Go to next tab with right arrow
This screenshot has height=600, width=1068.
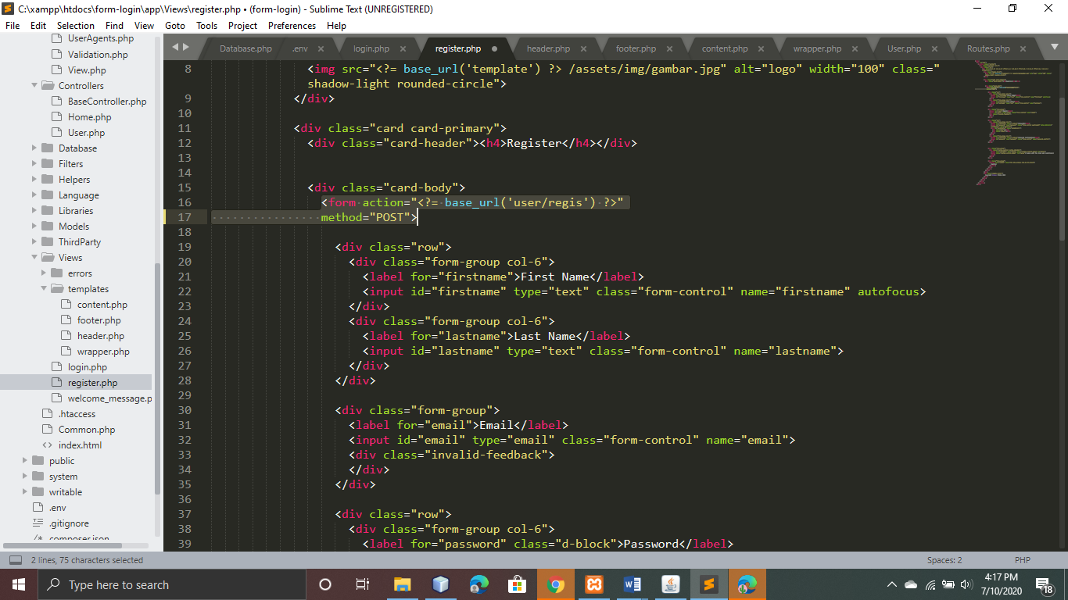185,47
